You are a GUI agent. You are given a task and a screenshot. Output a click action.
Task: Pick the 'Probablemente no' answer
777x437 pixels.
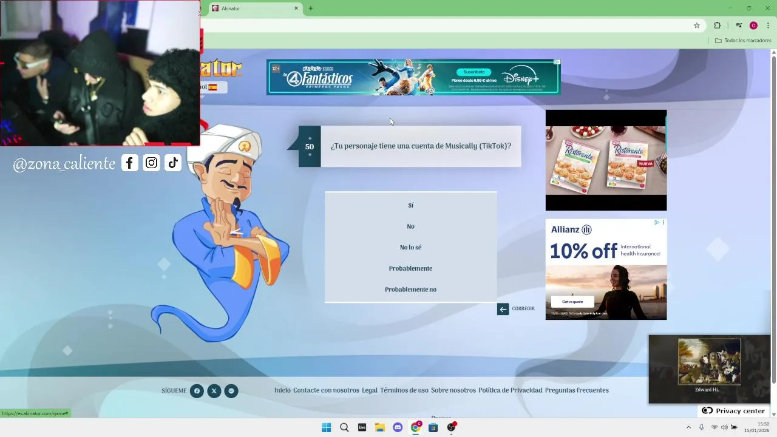410,290
